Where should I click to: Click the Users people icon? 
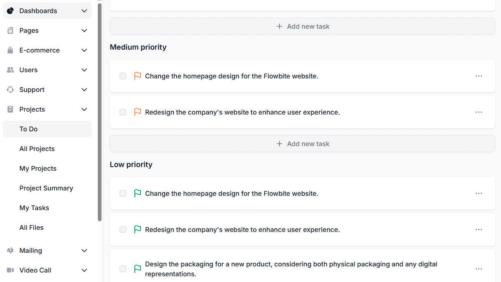10,70
